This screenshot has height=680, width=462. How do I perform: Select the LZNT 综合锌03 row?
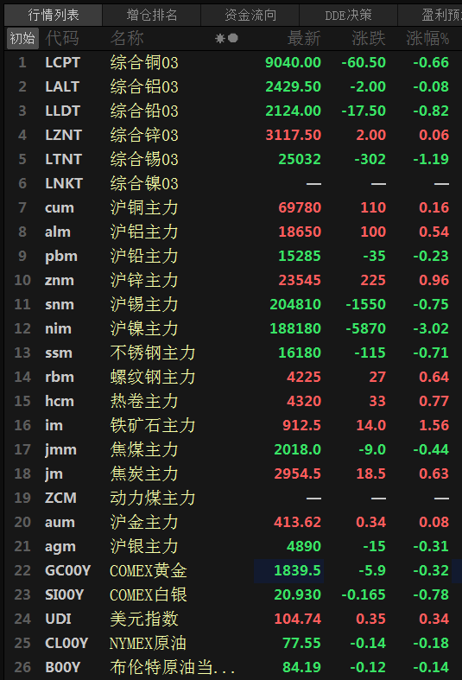pos(233,136)
